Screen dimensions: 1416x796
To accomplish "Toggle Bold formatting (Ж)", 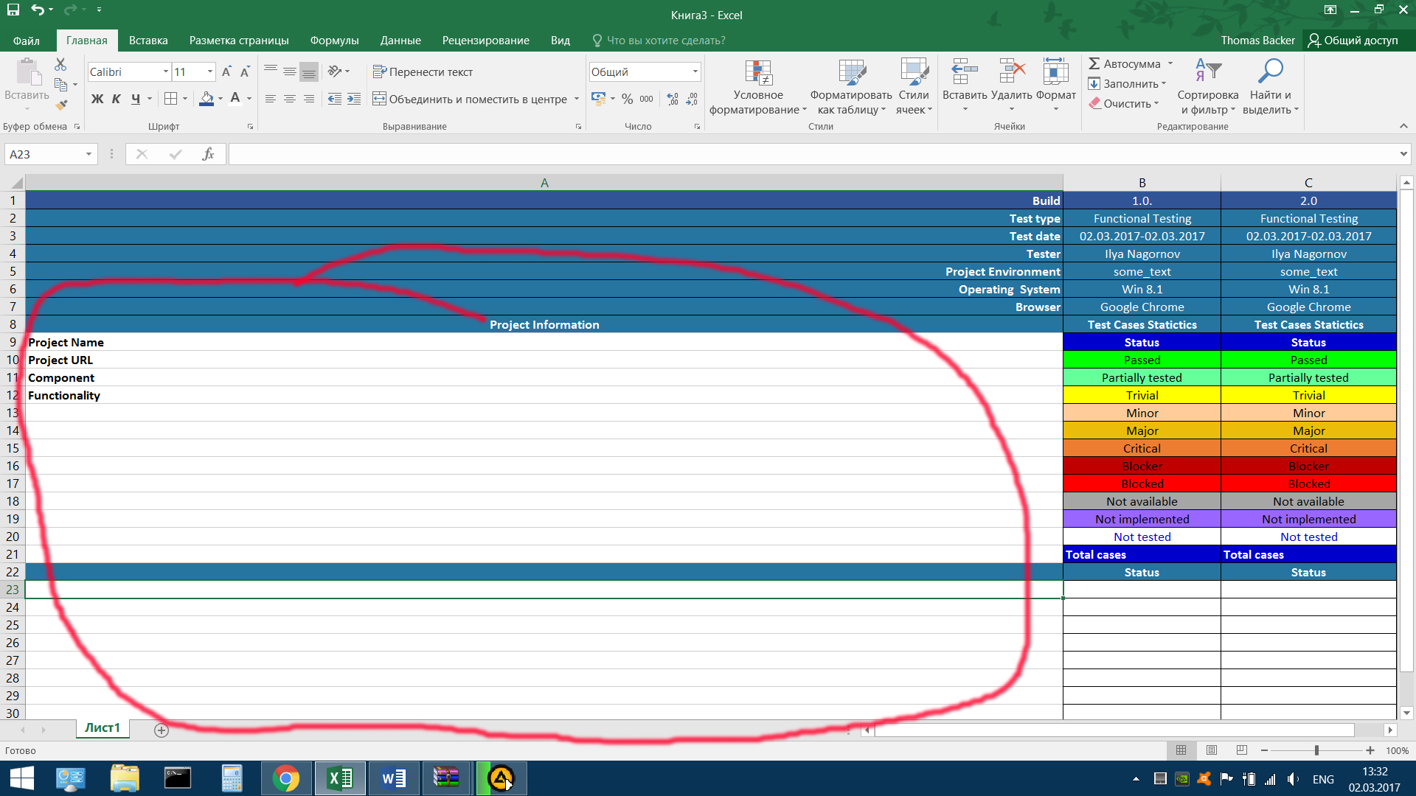I will click(x=97, y=99).
